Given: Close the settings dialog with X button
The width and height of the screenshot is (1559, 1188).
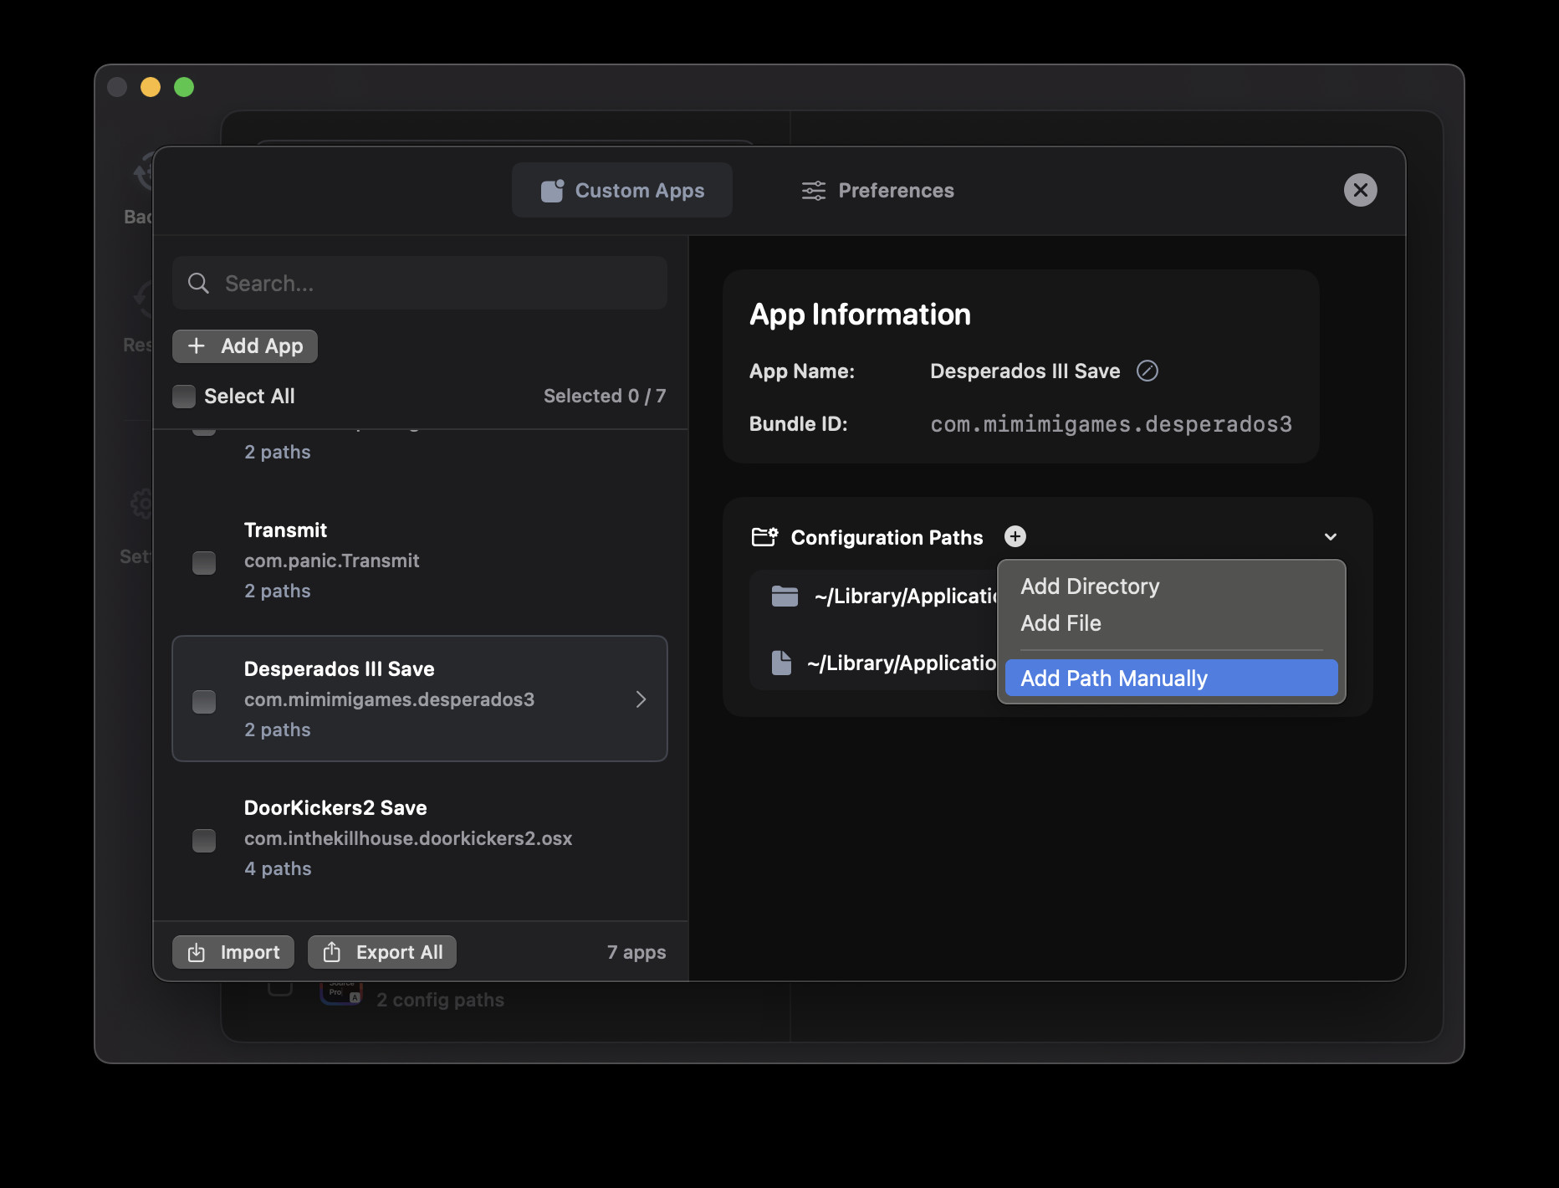Looking at the screenshot, I should (1360, 190).
